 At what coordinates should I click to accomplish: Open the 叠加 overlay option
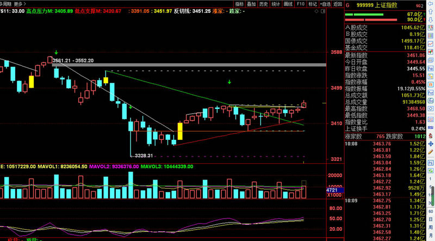[x=251, y=4]
